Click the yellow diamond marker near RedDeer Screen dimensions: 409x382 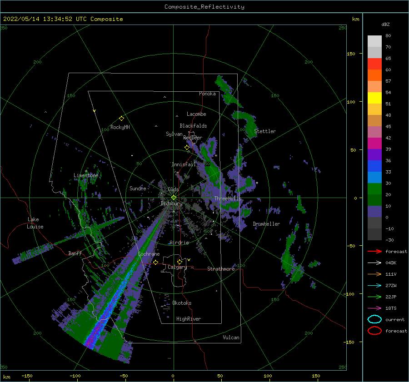(187, 148)
